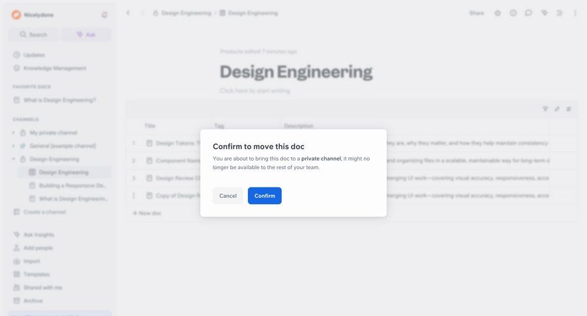Open the comments speech bubble icon

pos(528,13)
